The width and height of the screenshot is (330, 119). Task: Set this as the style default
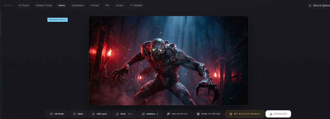(x=245, y=114)
